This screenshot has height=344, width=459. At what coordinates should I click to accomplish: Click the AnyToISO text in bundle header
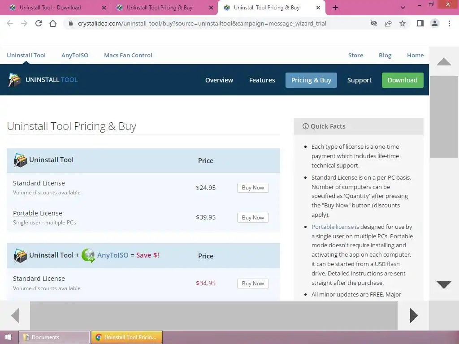tap(113, 255)
